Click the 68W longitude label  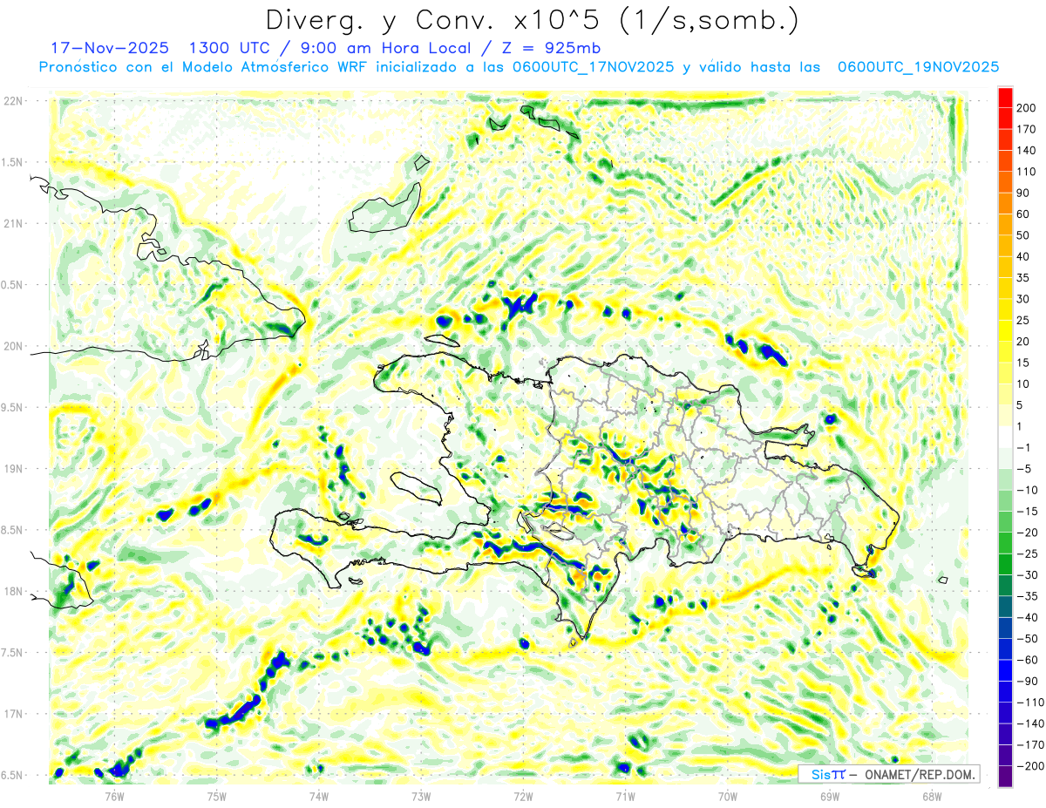click(x=931, y=797)
